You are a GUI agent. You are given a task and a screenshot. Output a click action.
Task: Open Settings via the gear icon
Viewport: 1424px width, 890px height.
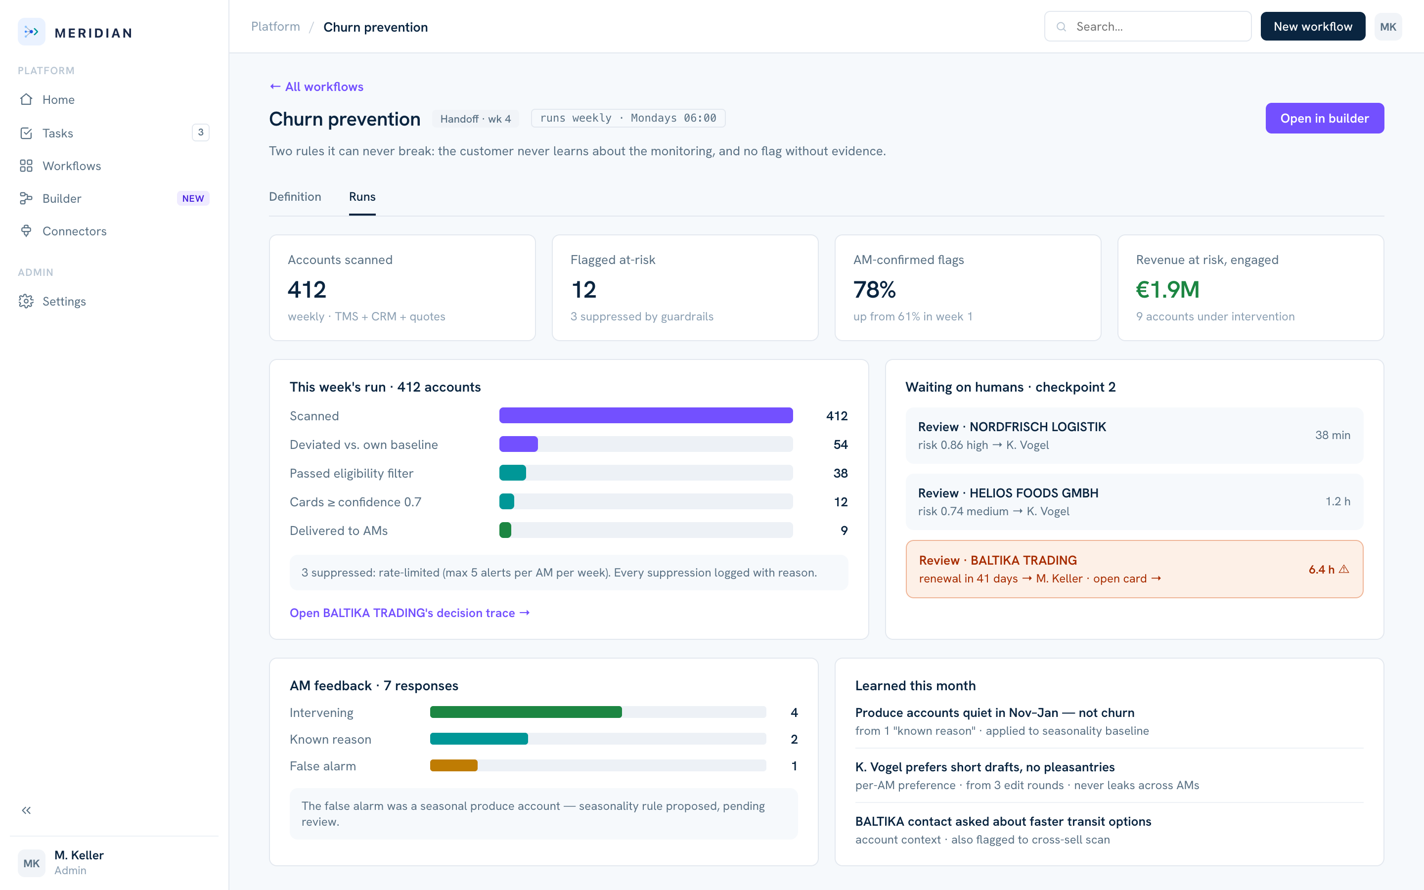click(x=26, y=302)
